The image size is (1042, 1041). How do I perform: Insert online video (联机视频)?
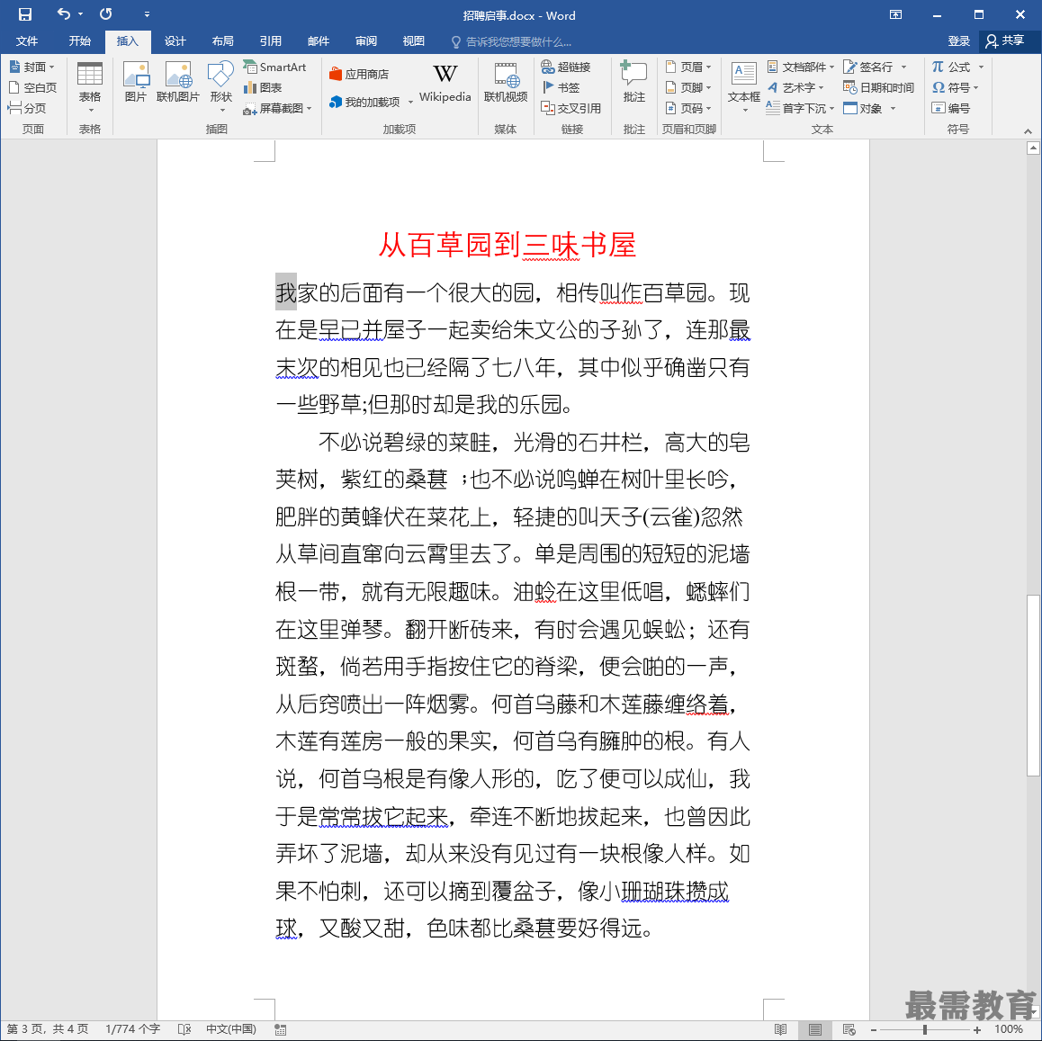(506, 83)
